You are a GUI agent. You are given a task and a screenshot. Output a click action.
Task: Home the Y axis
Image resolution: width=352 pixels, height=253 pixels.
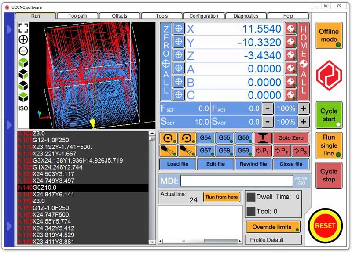[x=291, y=42]
